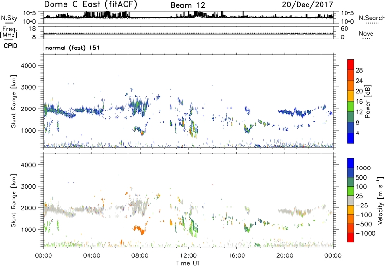Click the '20:00' time axis label
Viewport: 385px width, 266px height.
pyautogui.click(x=284, y=256)
